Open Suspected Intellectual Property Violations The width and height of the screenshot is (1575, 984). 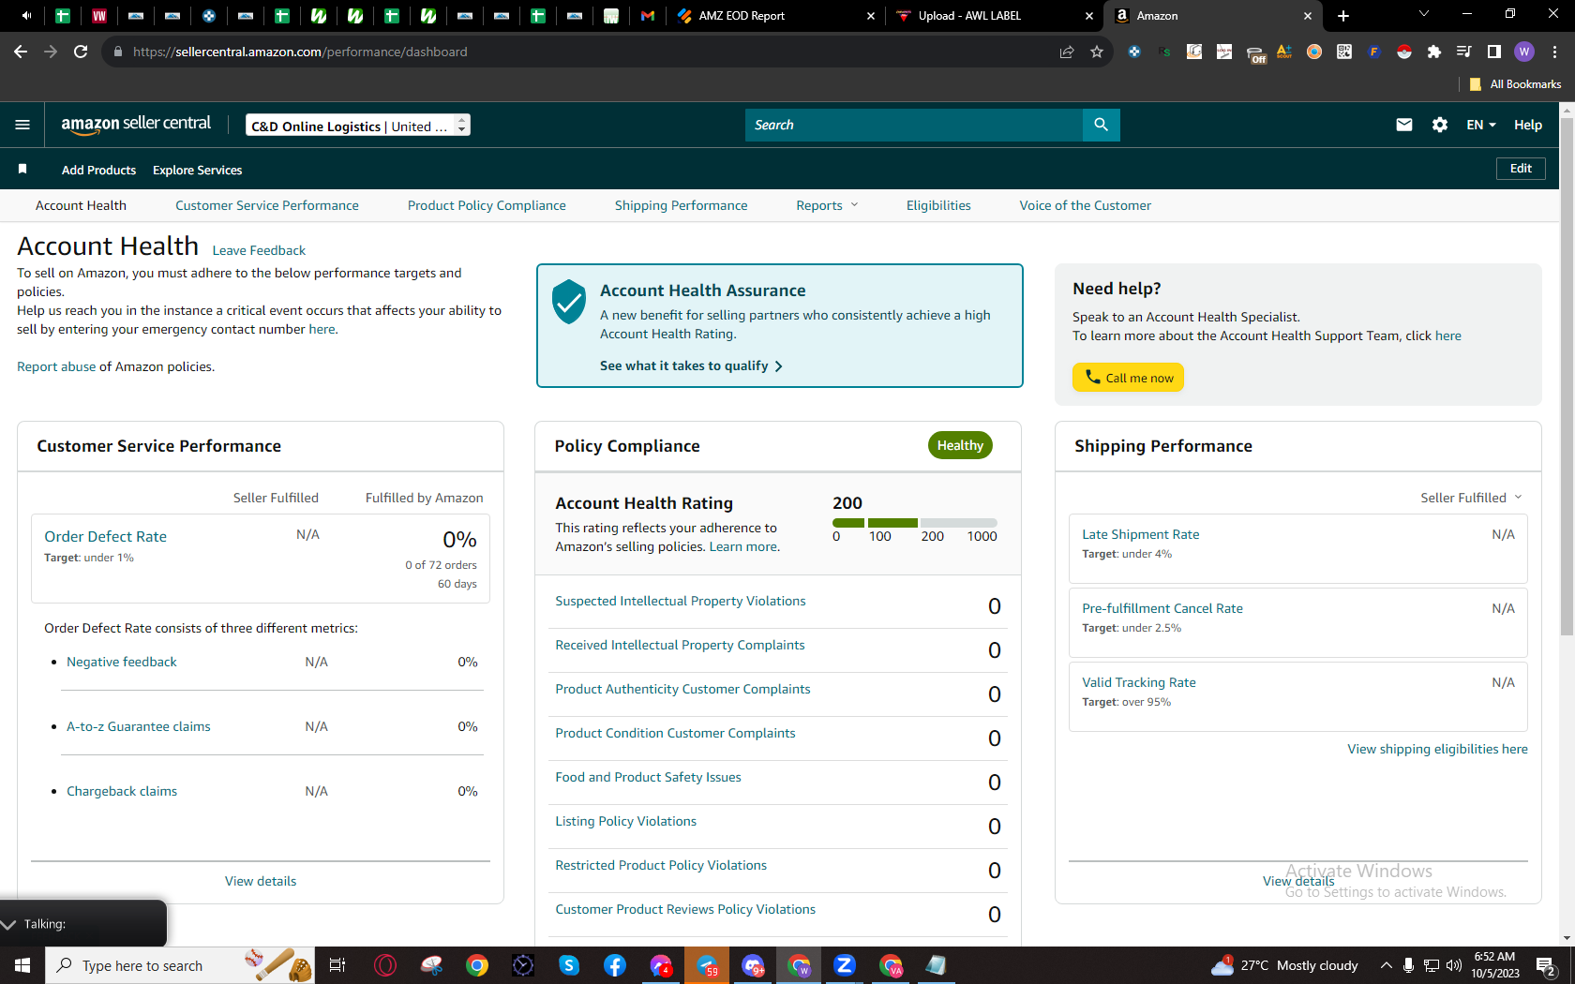[x=681, y=601]
